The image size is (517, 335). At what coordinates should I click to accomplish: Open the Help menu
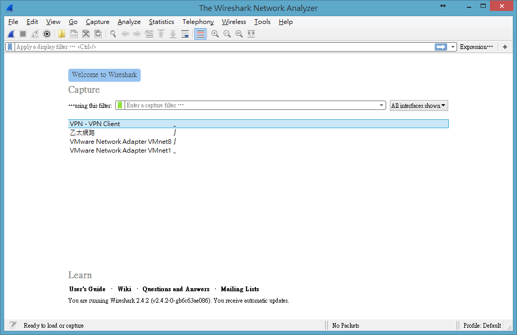pos(286,22)
